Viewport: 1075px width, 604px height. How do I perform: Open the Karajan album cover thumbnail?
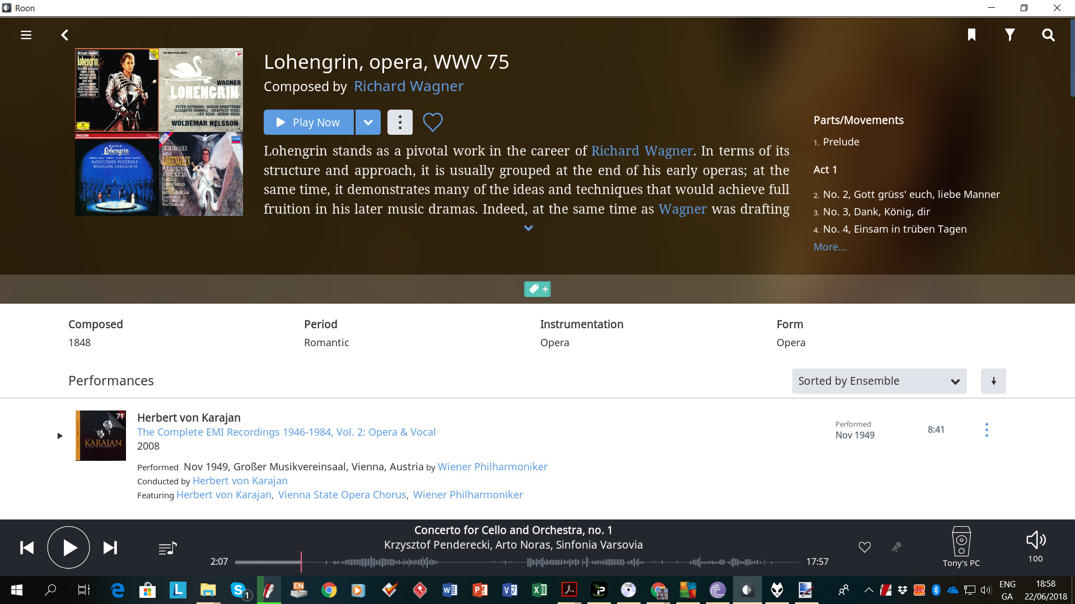(101, 436)
